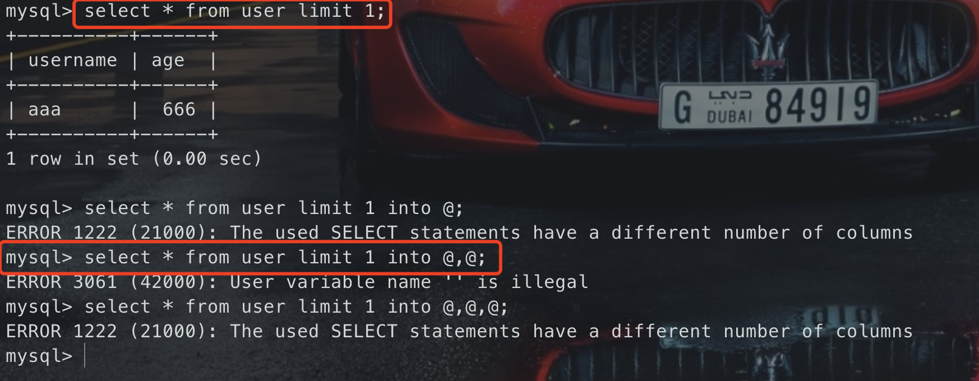The width and height of the screenshot is (979, 381).
Task: Click the table's bottom border line
Action: (112, 134)
